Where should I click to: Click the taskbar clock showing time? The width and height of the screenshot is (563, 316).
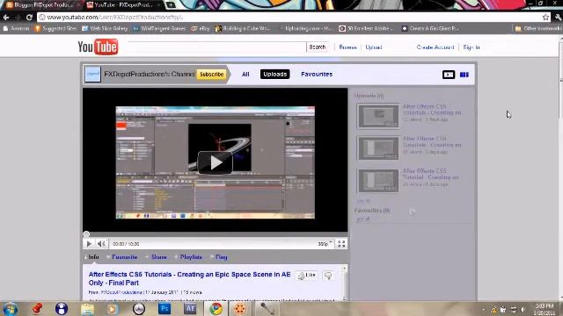pyautogui.click(x=545, y=309)
